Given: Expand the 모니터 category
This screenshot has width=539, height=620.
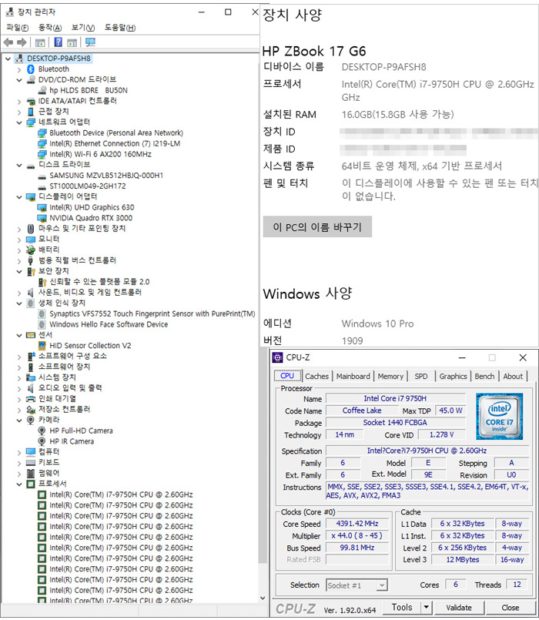Looking at the screenshot, I should (19, 240).
